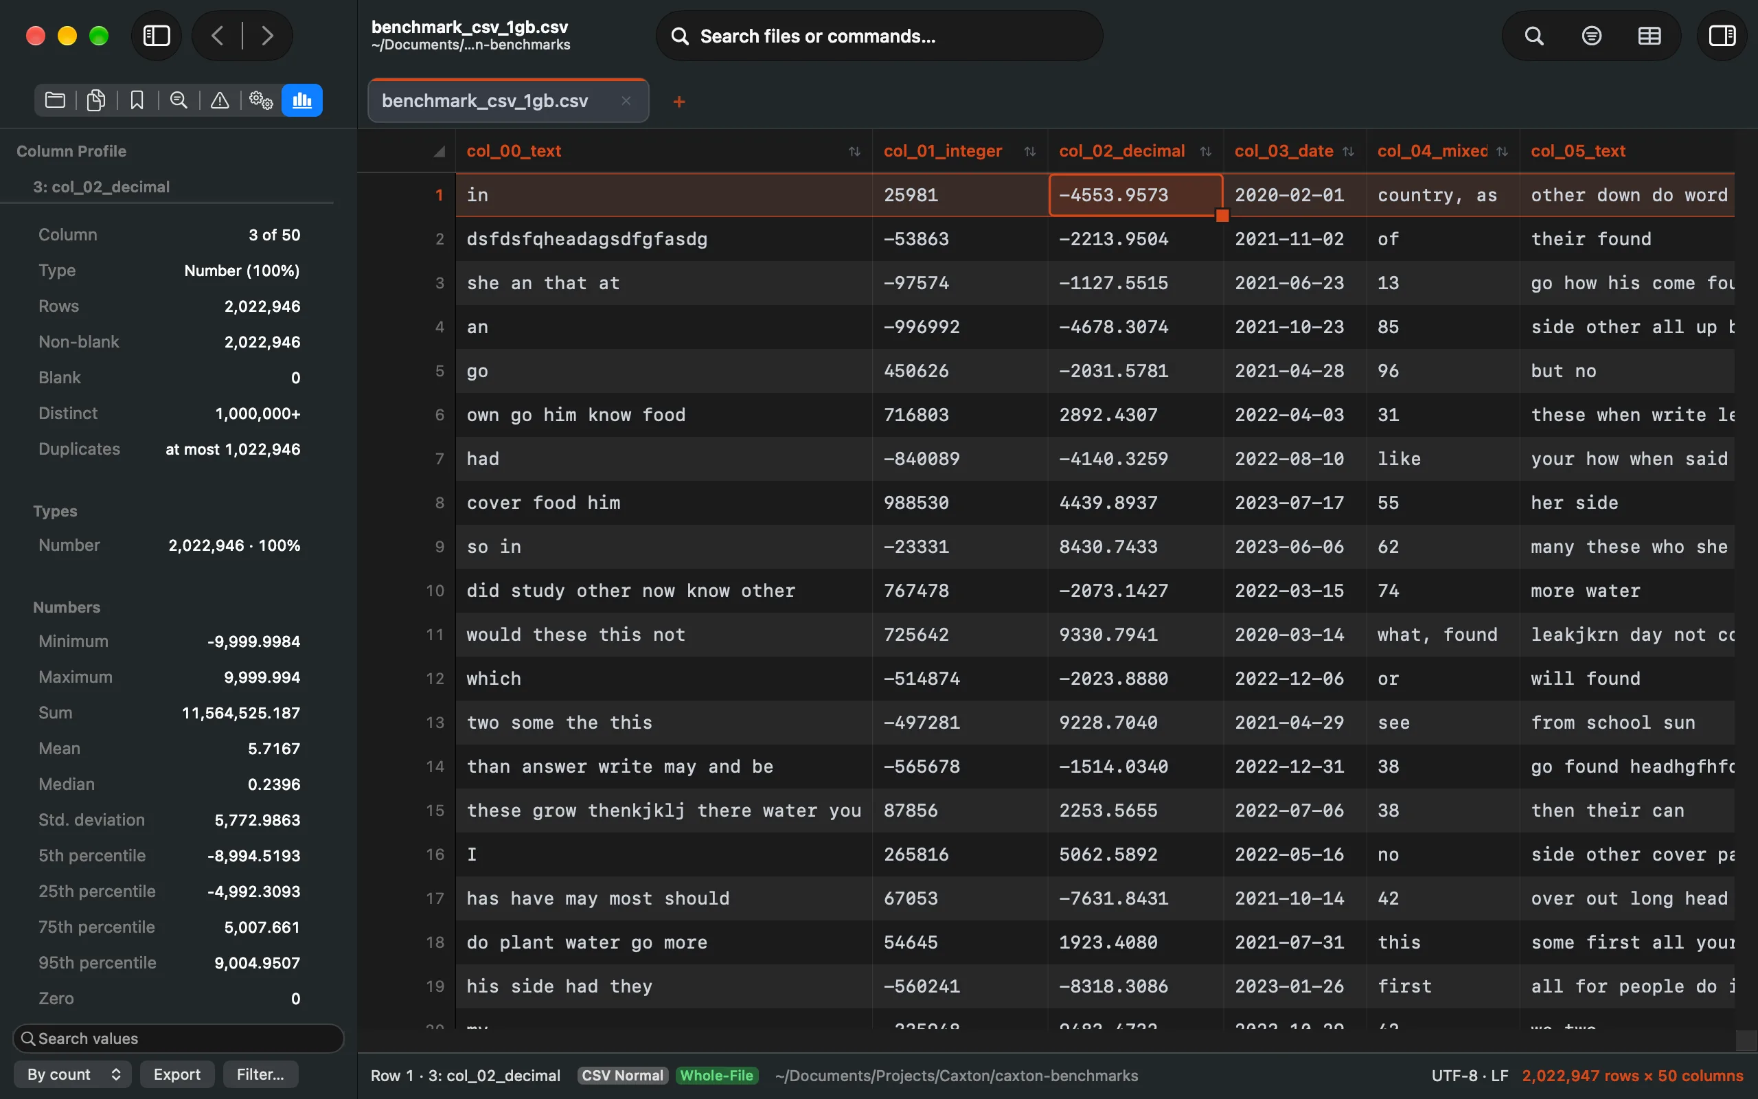Close the benchmark_csv_1gb.csv tab

pyautogui.click(x=626, y=101)
